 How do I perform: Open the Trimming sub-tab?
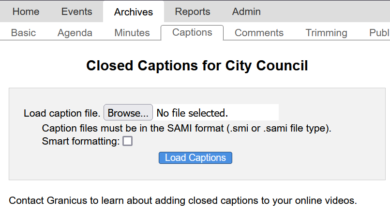(x=326, y=33)
